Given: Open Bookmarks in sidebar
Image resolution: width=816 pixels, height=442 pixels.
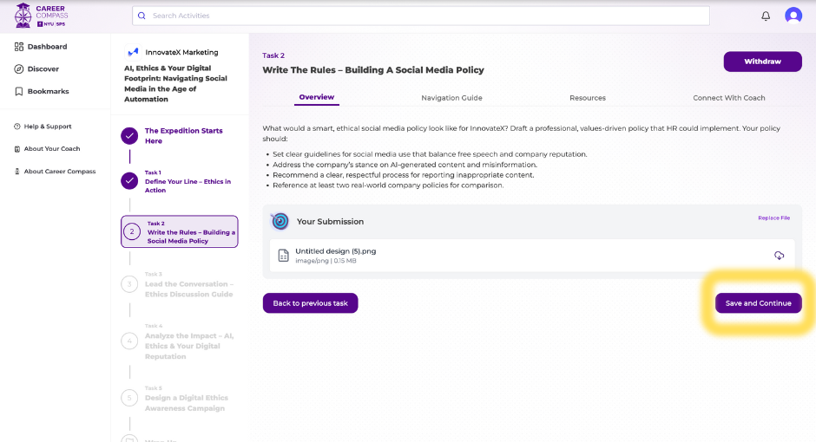Looking at the screenshot, I should [47, 92].
